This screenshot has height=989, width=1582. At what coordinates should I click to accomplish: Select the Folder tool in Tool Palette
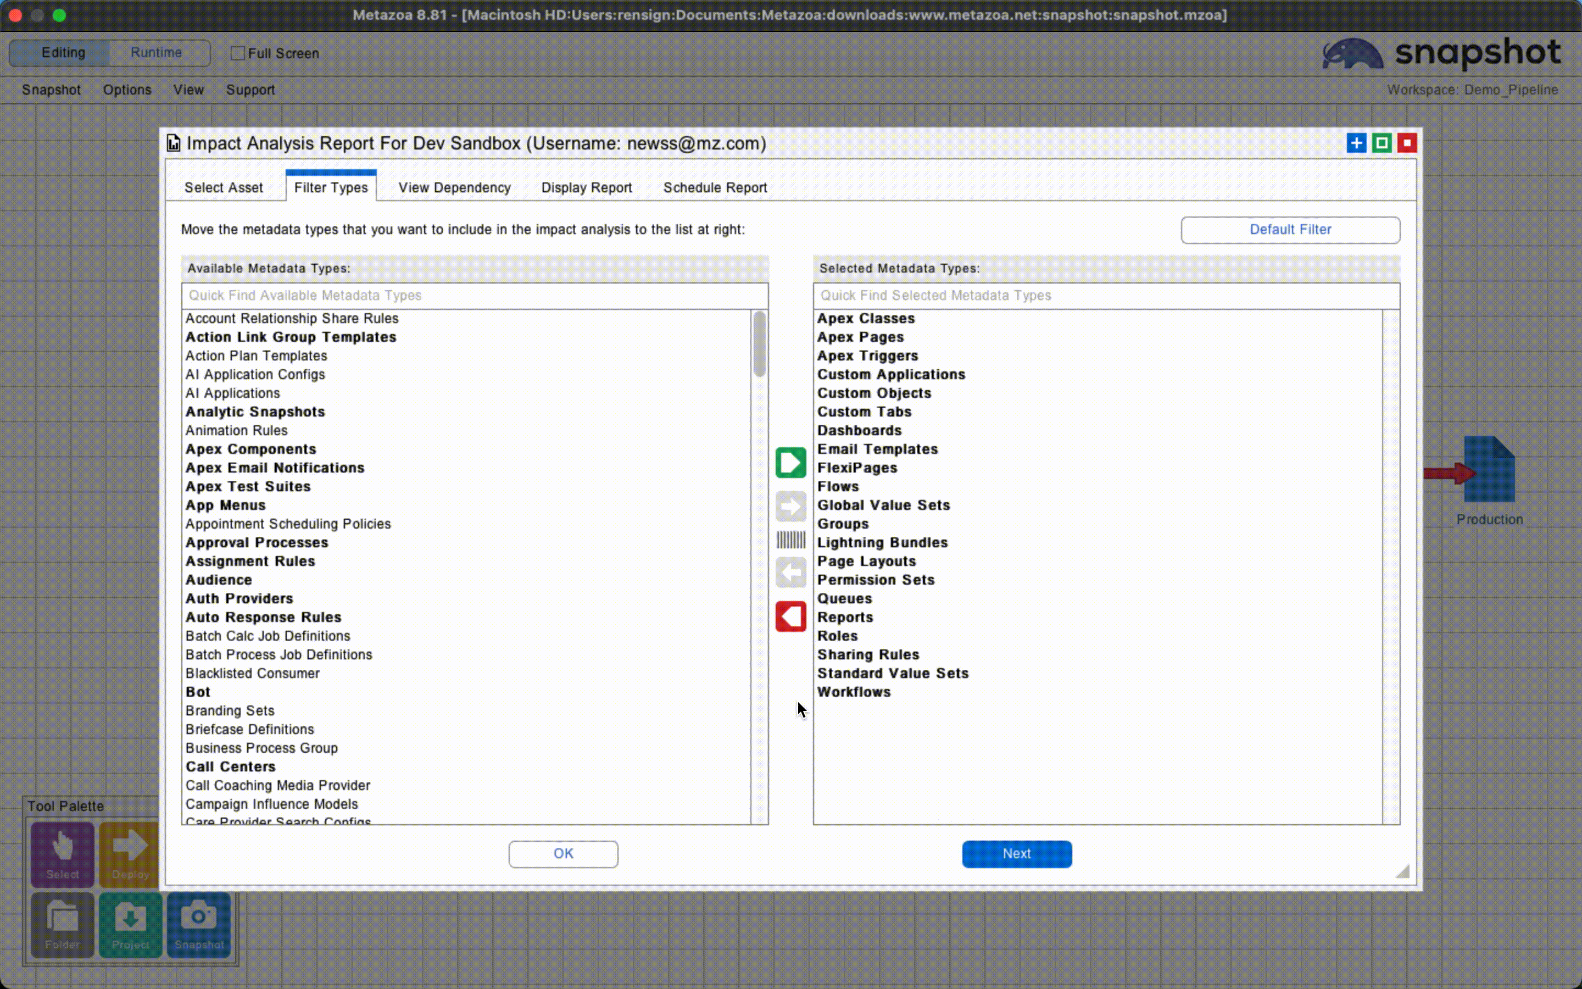63,925
